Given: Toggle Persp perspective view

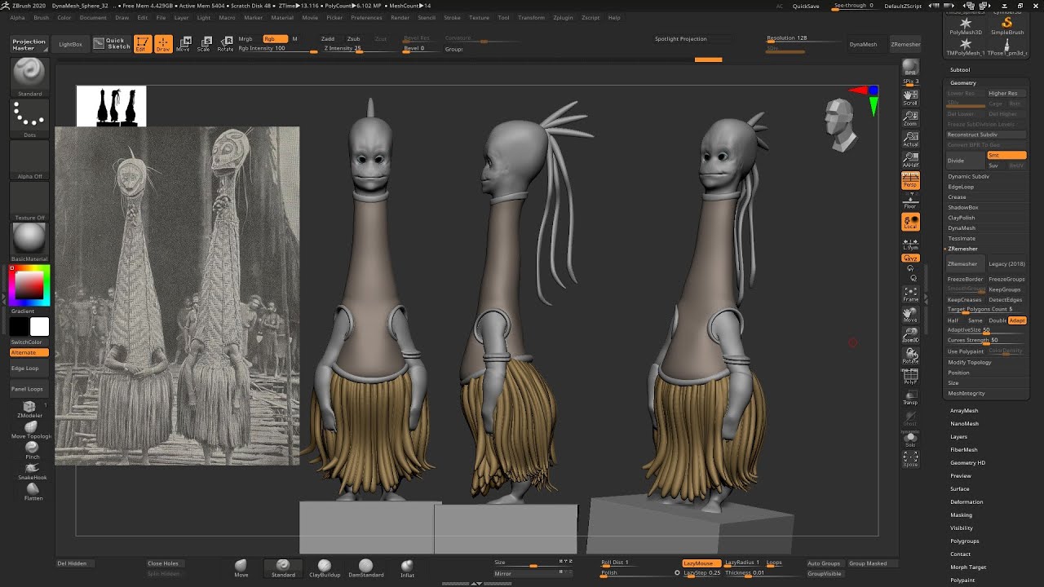Looking at the screenshot, I should pyautogui.click(x=910, y=180).
